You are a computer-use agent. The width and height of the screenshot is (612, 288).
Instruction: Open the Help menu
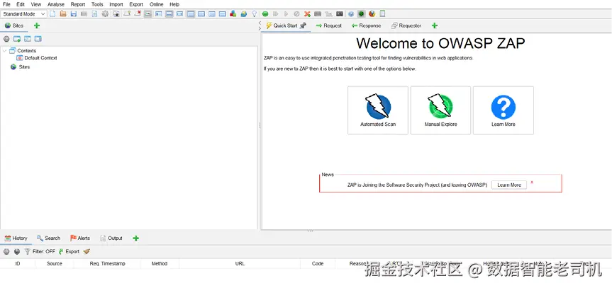click(x=174, y=4)
